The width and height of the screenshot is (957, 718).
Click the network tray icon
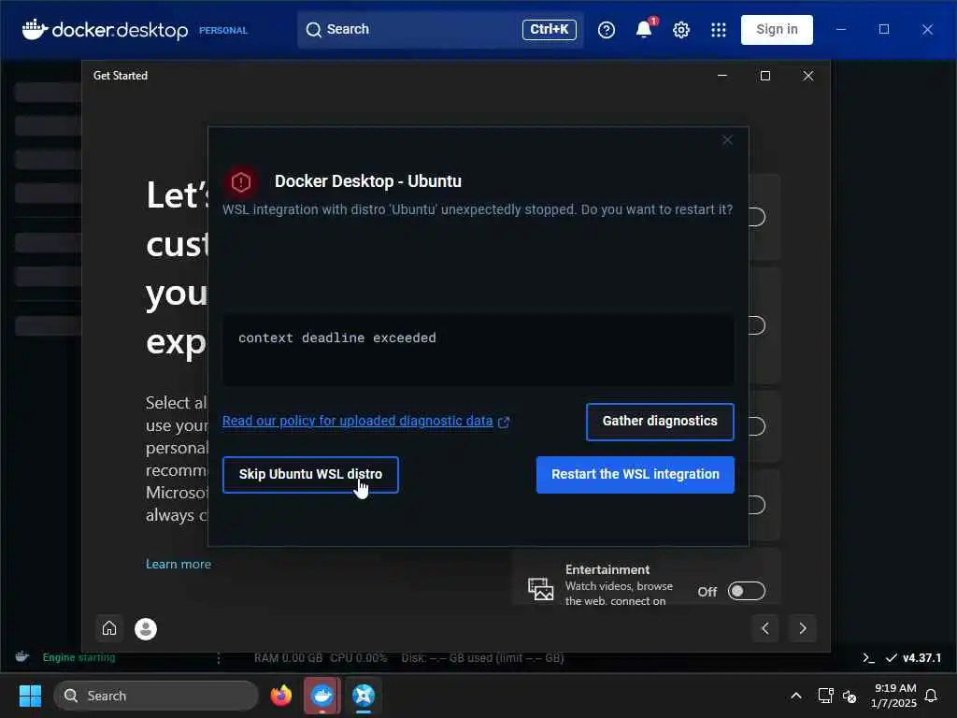tap(825, 696)
